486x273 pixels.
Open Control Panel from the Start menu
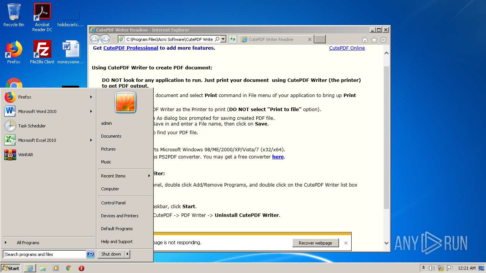(125, 203)
